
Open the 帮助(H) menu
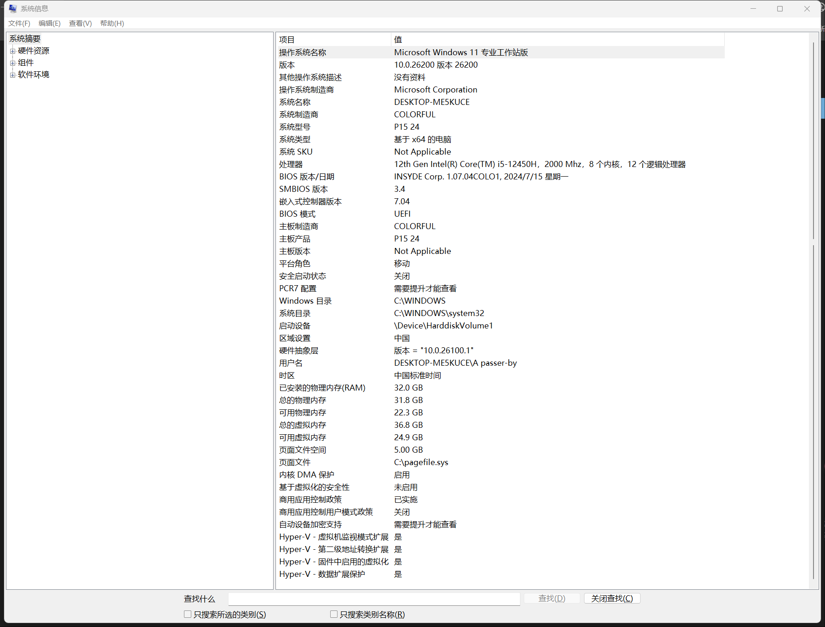(x=112, y=23)
